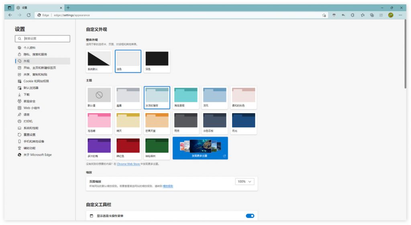This screenshot has width=411, height=225.
Task: Click the user profile avatar
Action: coord(391,15)
